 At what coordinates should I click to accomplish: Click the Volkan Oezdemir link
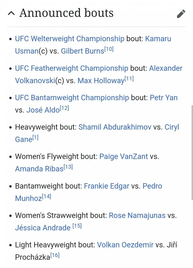(x=125, y=245)
